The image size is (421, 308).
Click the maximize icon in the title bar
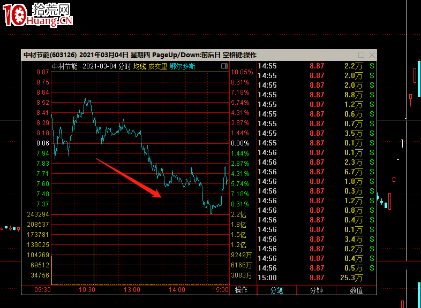(x=361, y=55)
